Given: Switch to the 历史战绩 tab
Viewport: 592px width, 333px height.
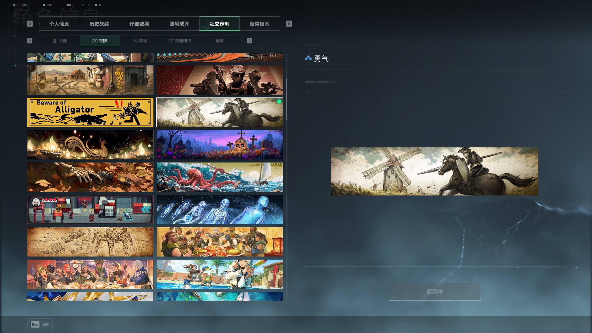Looking at the screenshot, I should [99, 24].
